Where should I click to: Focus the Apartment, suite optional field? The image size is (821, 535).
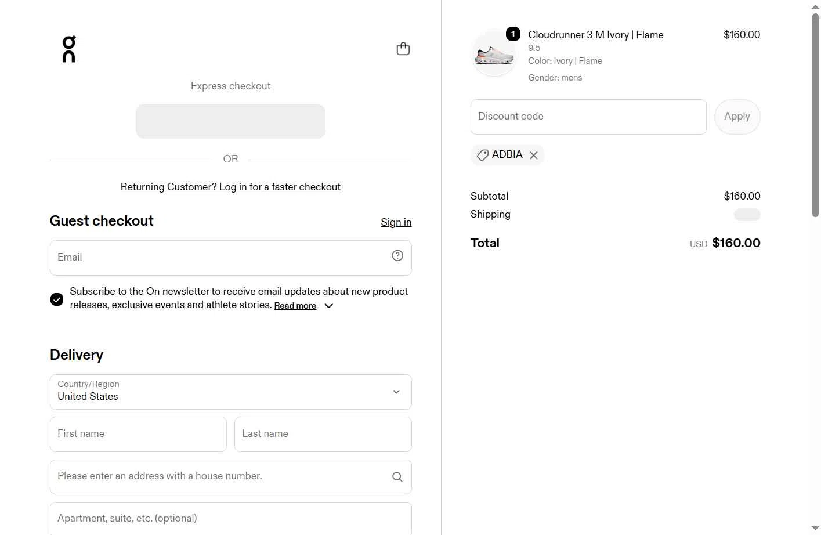click(x=231, y=518)
